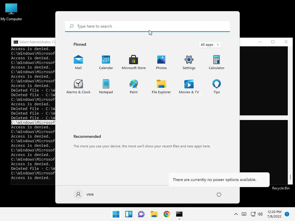The height and width of the screenshot is (221, 295).
Task: Open Widgets from the taskbar
Action: pos(129,214)
